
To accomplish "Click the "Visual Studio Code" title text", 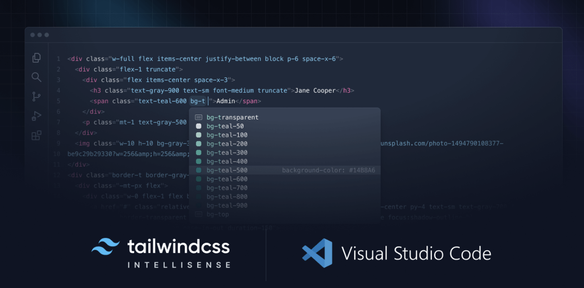I will point(416,254).
